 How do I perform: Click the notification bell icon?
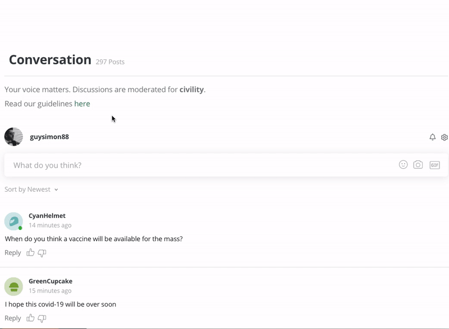[x=432, y=137]
